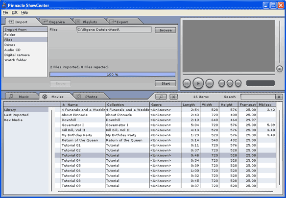Screen dimensions: 286x198
Task: Click the Browse button
Action: (166, 30)
